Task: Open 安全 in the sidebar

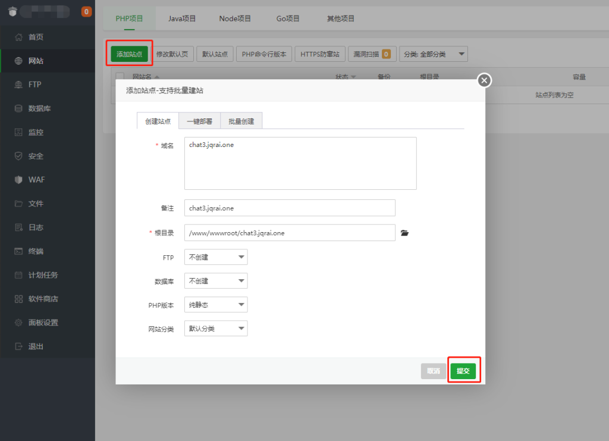Action: tap(48, 156)
